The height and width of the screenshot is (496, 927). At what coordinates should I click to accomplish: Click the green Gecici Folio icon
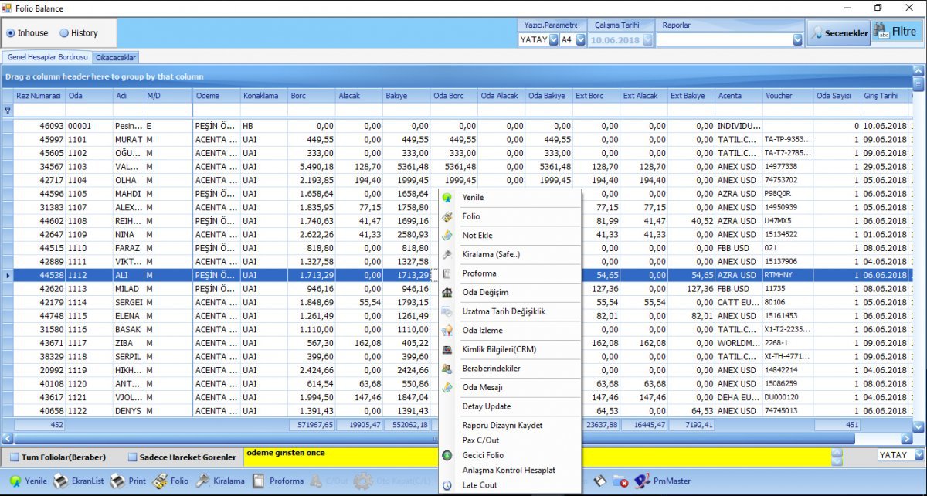tap(447, 455)
